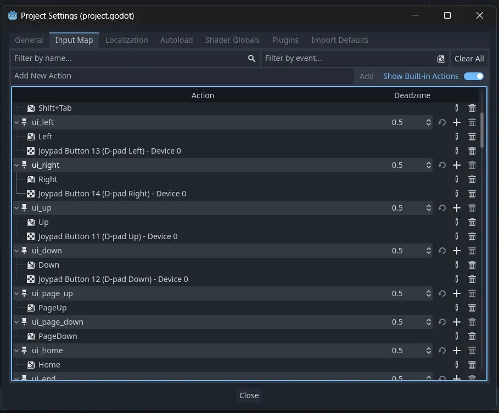The image size is (499, 413).
Task: Collapse the ui_right action
Action: pos(16,165)
